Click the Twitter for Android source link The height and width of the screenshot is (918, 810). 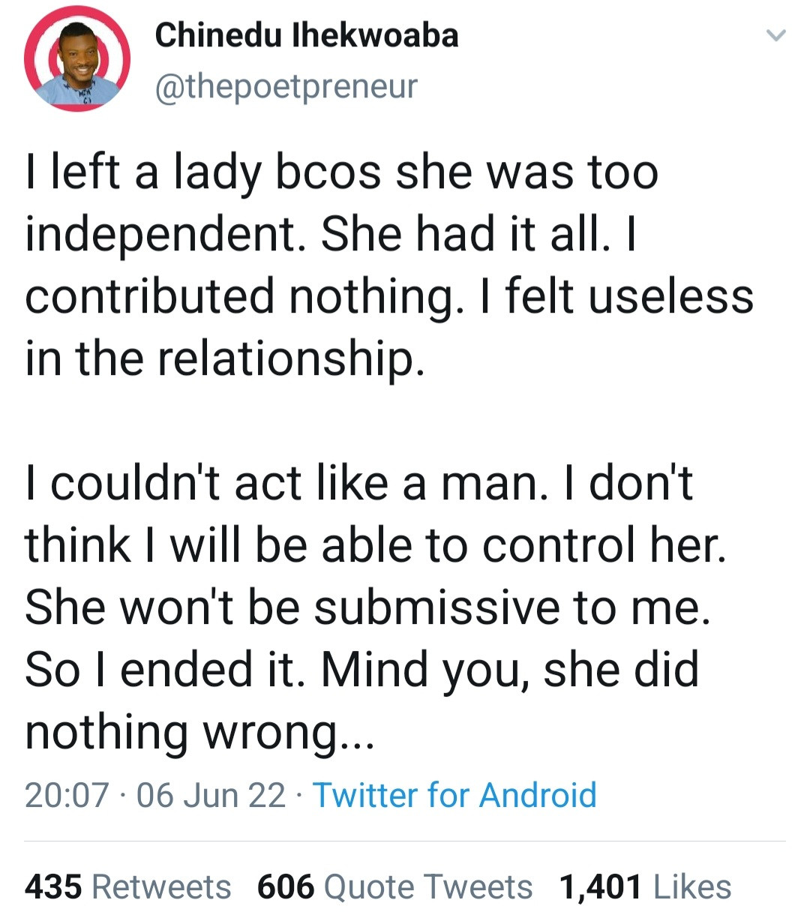coord(454,795)
